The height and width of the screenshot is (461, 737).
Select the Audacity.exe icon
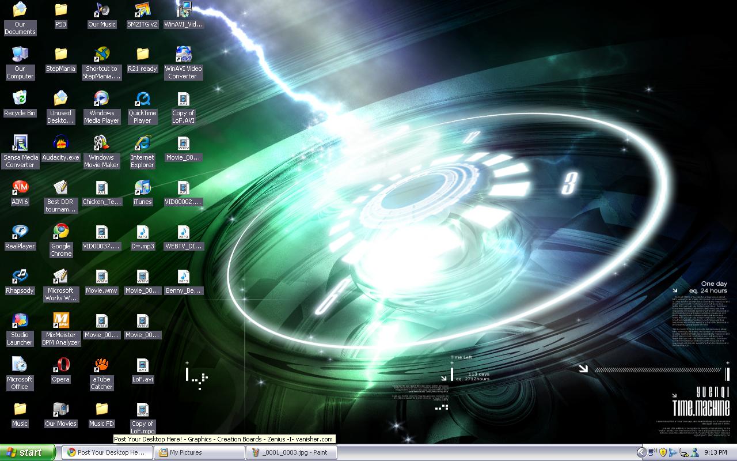pyautogui.click(x=60, y=148)
